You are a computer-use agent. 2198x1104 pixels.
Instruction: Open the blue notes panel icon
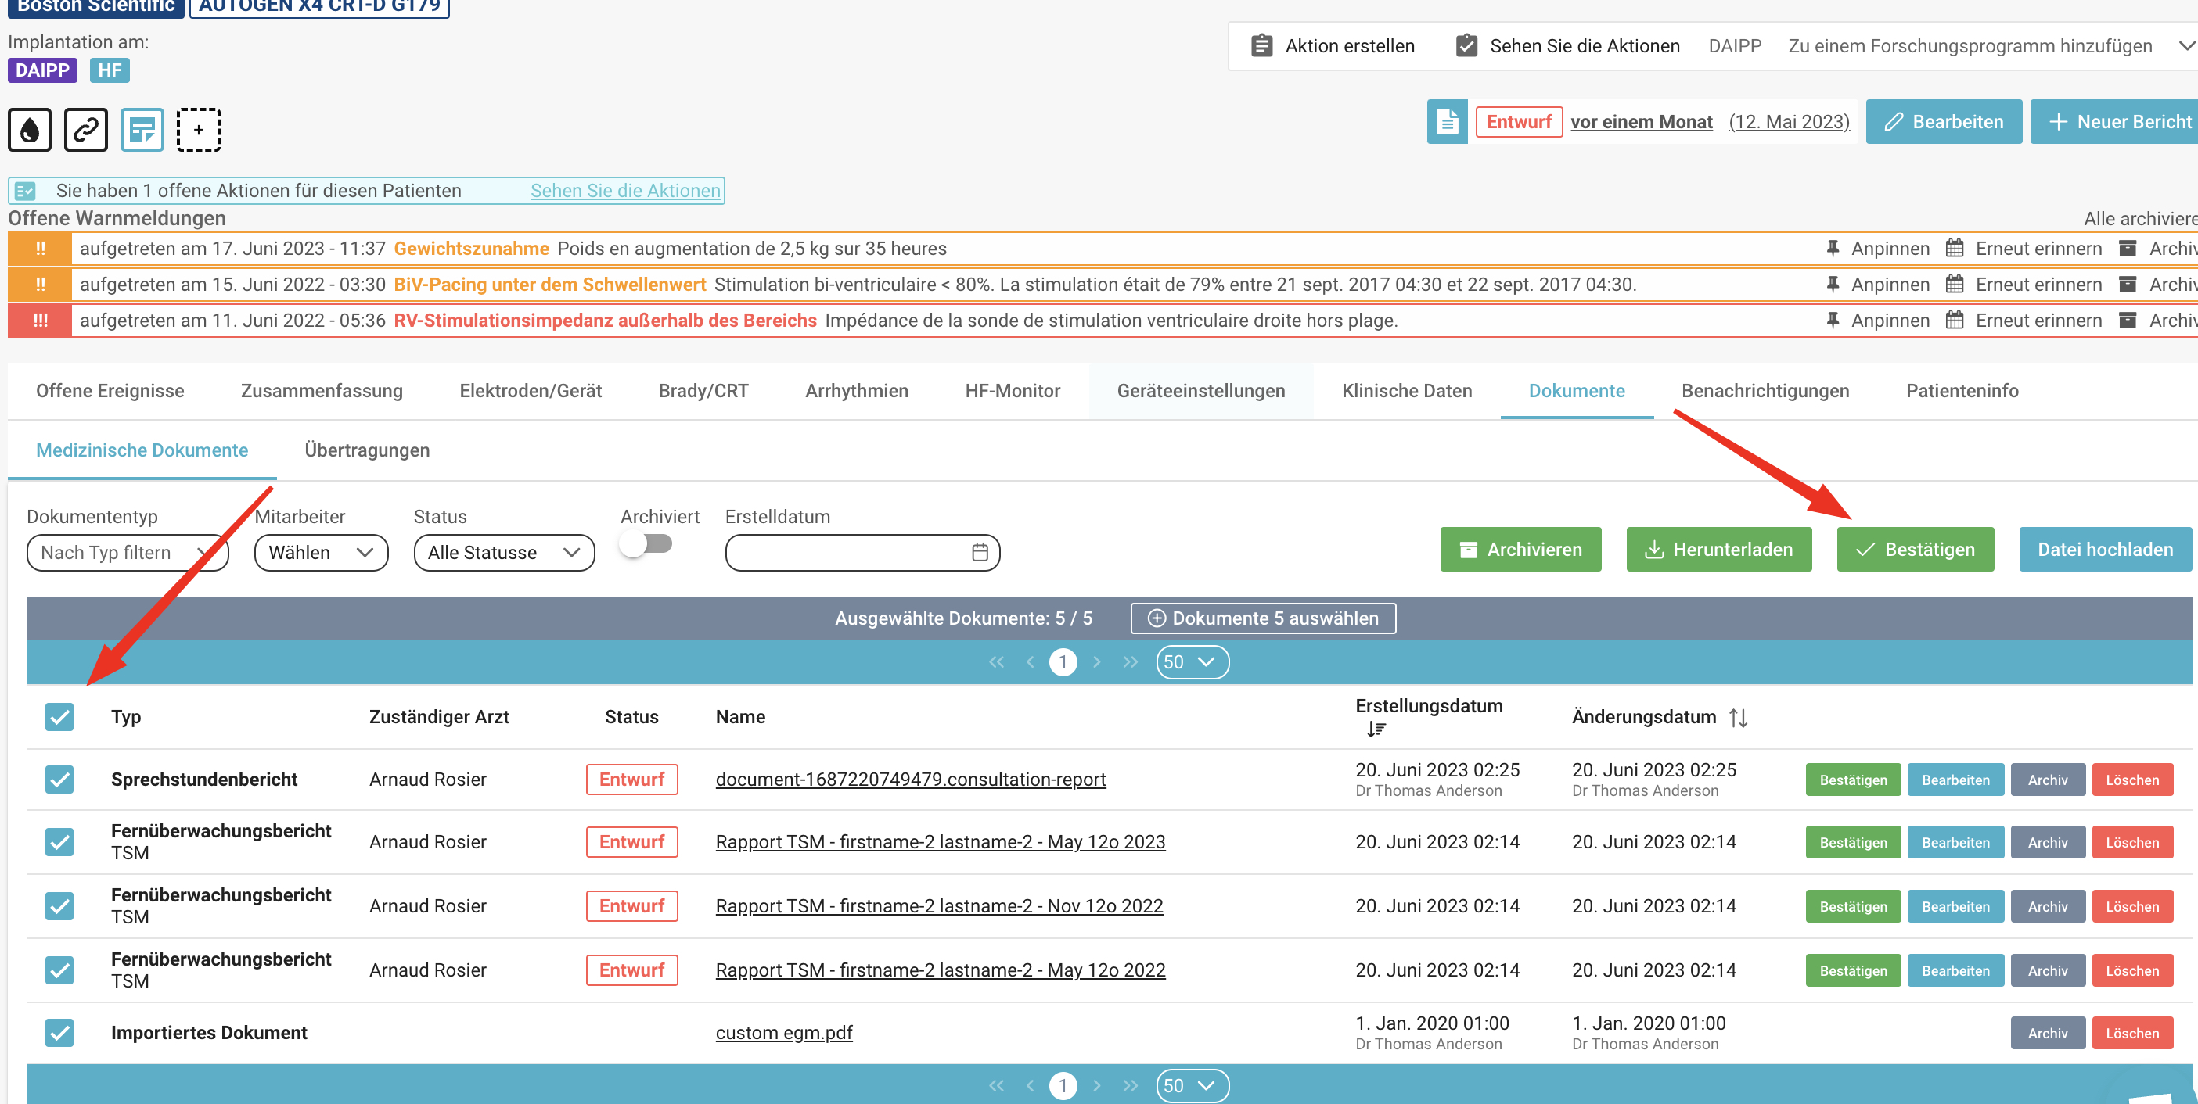tap(142, 130)
